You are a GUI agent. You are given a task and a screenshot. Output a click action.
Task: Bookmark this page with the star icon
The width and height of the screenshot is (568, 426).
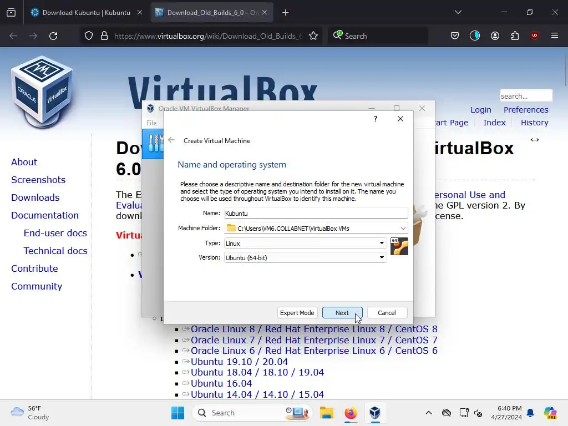point(313,36)
